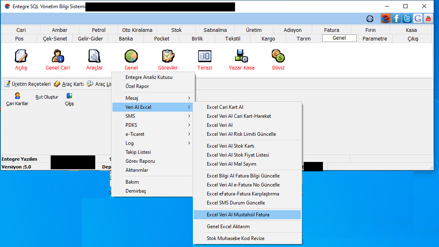This screenshot has width=439, height=247.
Task: Expand the PDKS submenu
Action: point(153,125)
